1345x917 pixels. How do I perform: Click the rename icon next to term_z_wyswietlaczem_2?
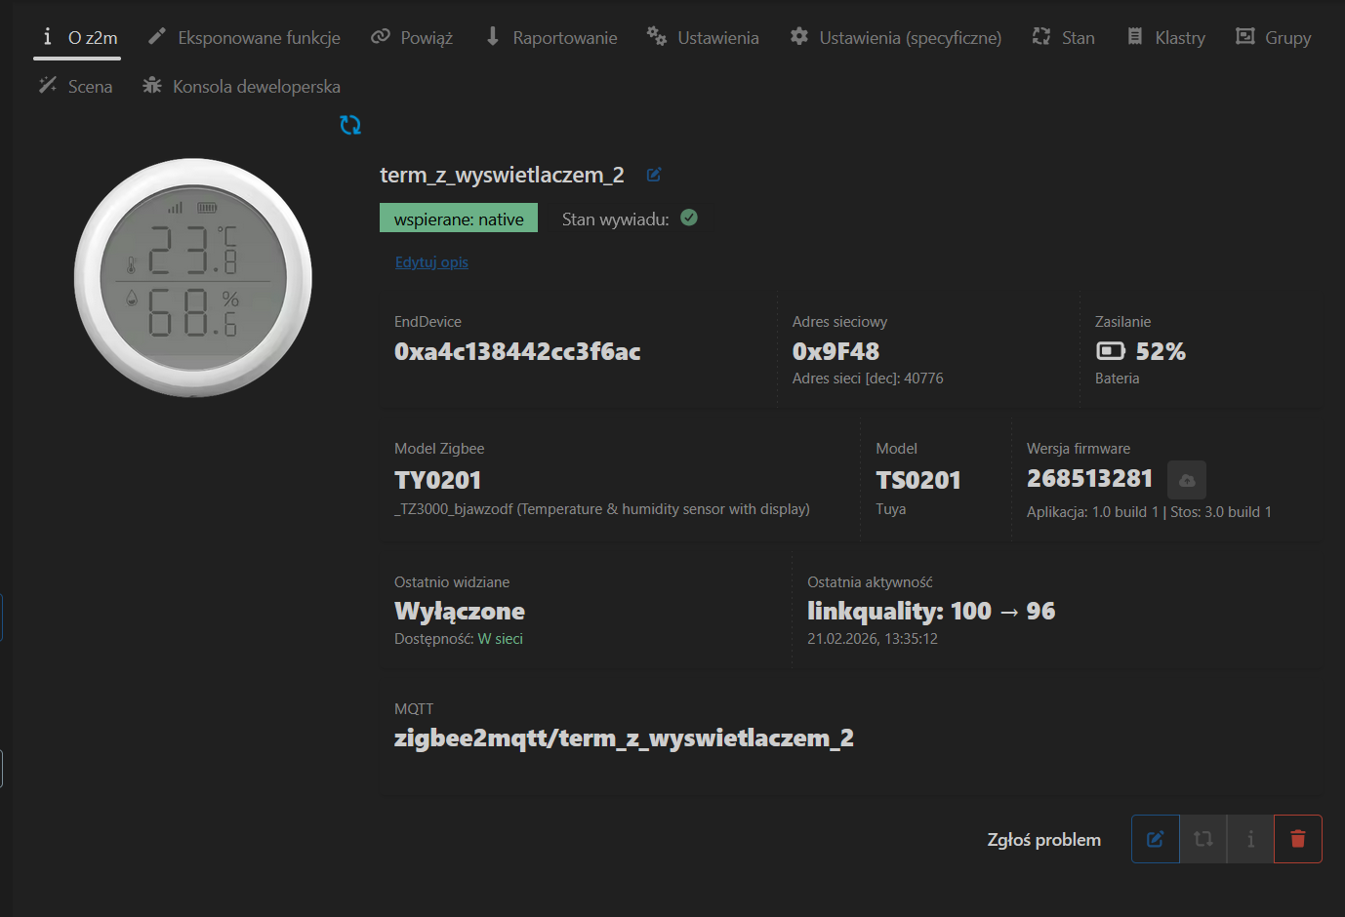tap(654, 175)
